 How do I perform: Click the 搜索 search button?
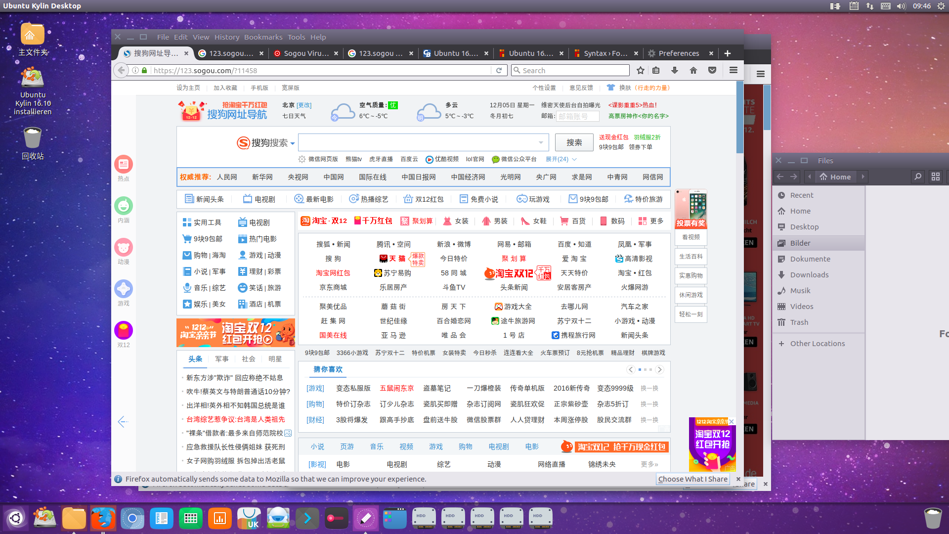(574, 142)
